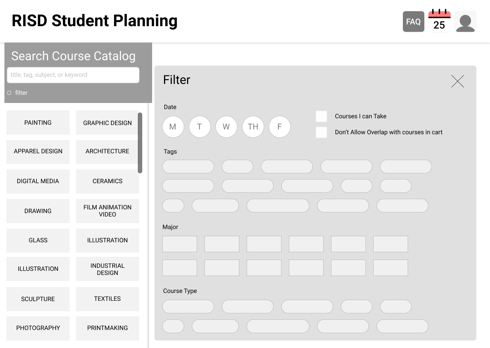Close the Filter panel with X

(x=458, y=81)
